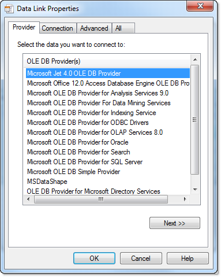221x277 pixels.
Task: Click the Cancel button
Action: click(141, 258)
